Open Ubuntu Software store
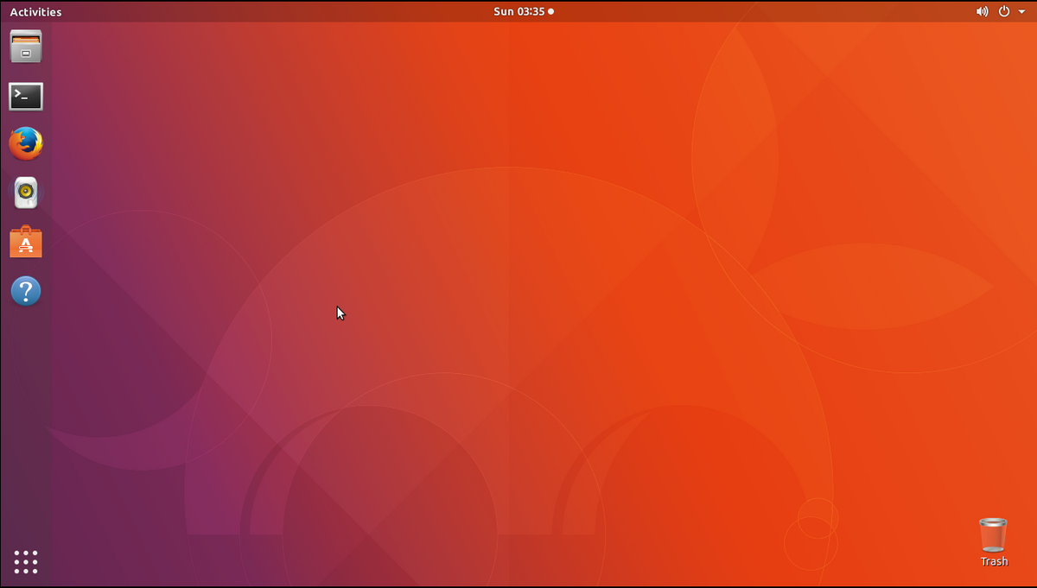Screen dimensions: 1037x588 [x=26, y=243]
